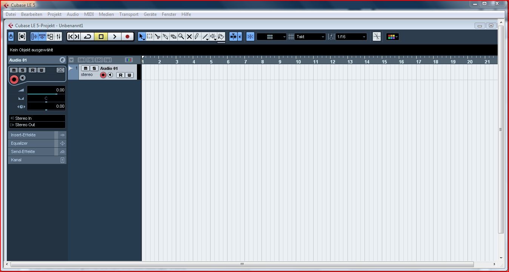Toggle the Show Event Infoline button
509x272 pixels.
42,37
